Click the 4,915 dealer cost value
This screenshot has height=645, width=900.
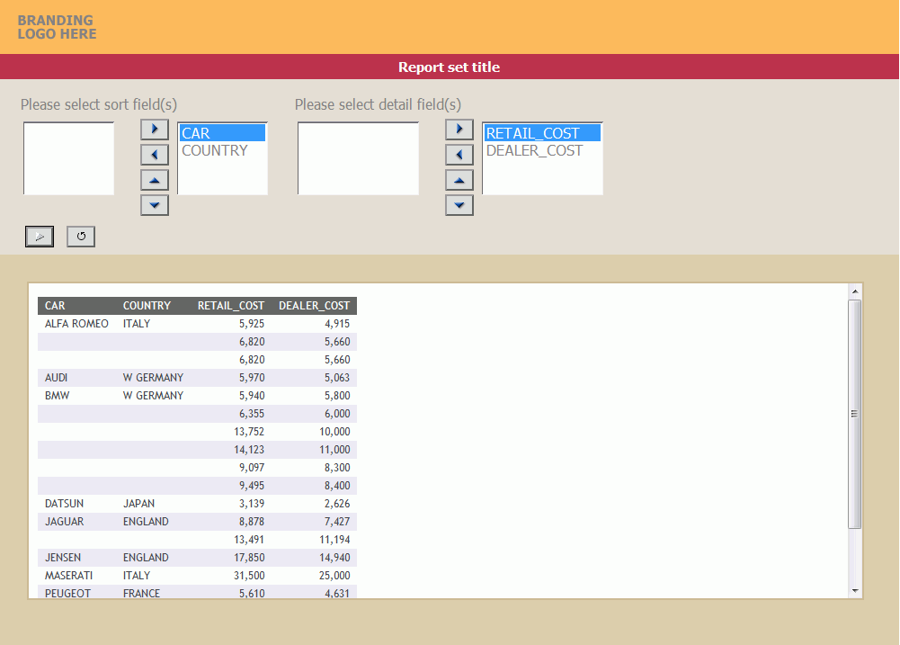point(337,323)
